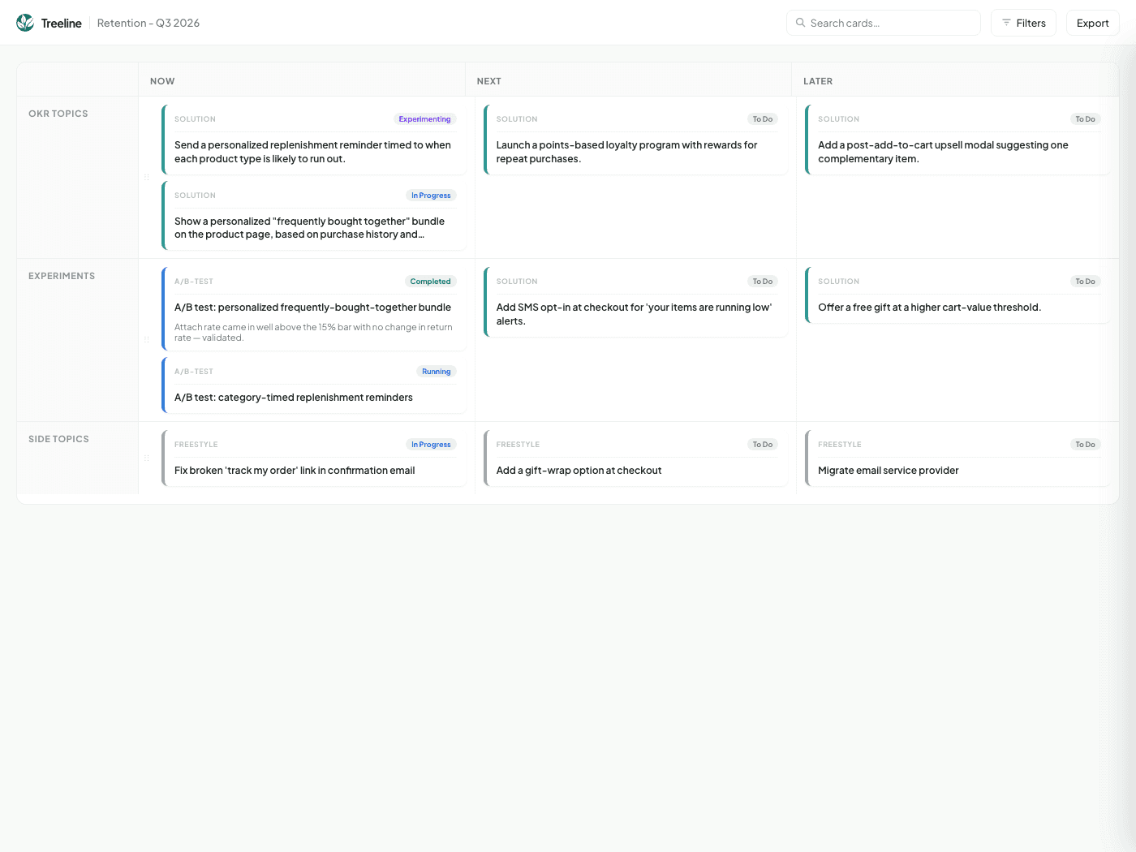Click the A/B-TEST label on Completed card
The height and width of the screenshot is (852, 1136).
(x=194, y=282)
